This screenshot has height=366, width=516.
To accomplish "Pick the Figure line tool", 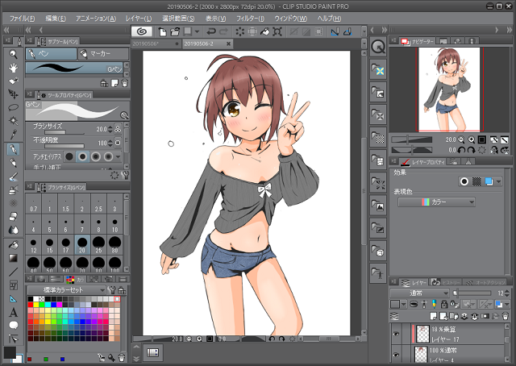I will [x=13, y=272].
